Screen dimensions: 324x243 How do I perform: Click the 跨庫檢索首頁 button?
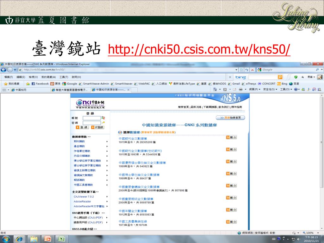[x=230, y=118]
